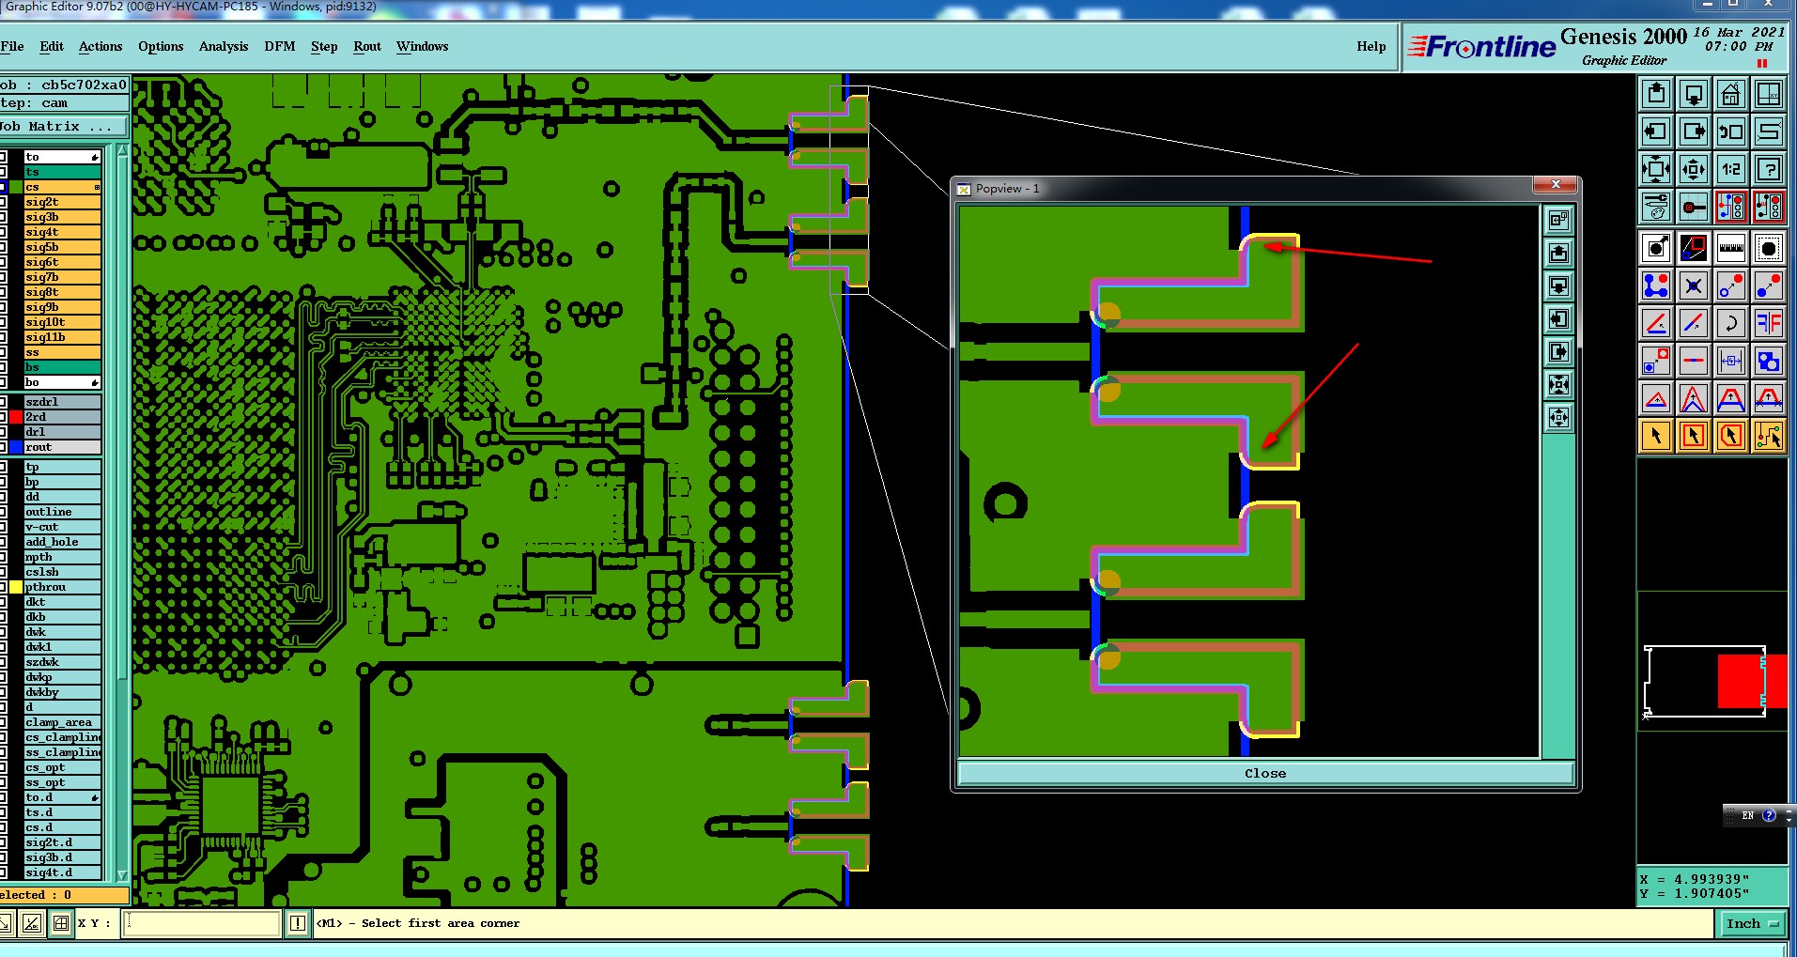
Task: Click the question mark help icon
Action: [x=1769, y=169]
